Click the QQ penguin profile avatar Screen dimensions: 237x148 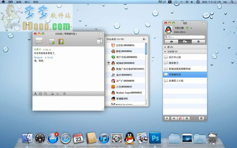pos(168,30)
